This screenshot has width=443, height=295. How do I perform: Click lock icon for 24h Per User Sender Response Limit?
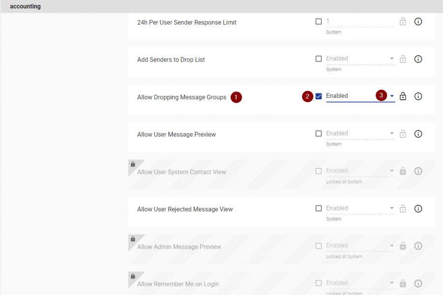coord(403,22)
